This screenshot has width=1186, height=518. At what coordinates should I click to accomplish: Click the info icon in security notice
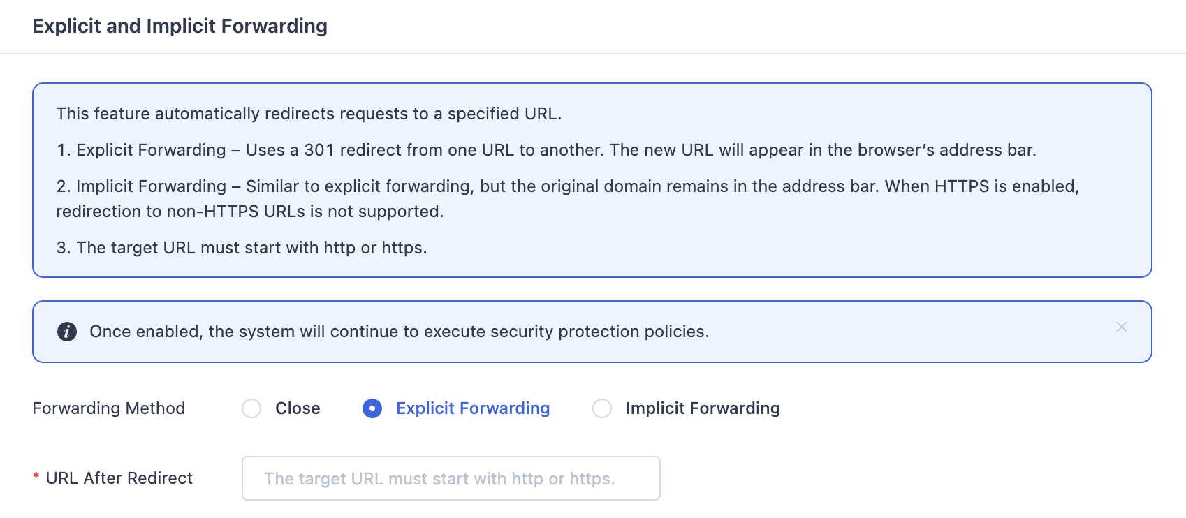pos(67,332)
